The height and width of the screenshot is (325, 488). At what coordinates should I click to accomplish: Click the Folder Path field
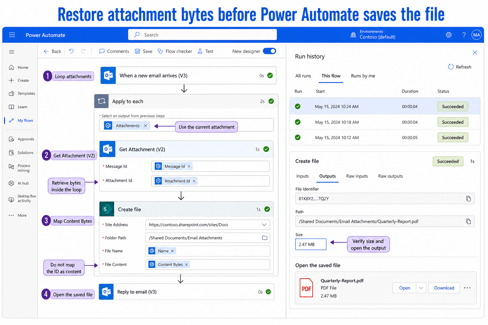pyautogui.click(x=208, y=238)
